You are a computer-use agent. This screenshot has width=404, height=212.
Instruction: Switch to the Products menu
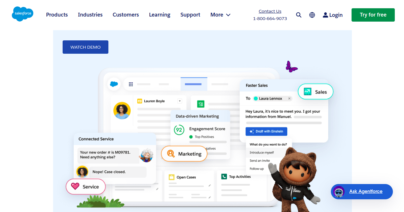57,15
